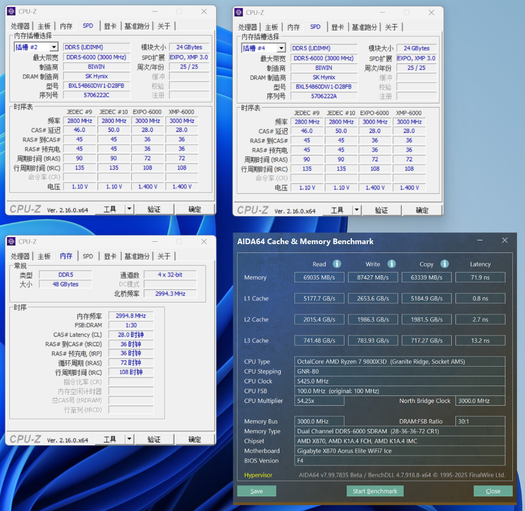525x511 pixels.
Task: Switch to 主板 tab in slot #2 CPU-Z window
Action: click(x=44, y=26)
